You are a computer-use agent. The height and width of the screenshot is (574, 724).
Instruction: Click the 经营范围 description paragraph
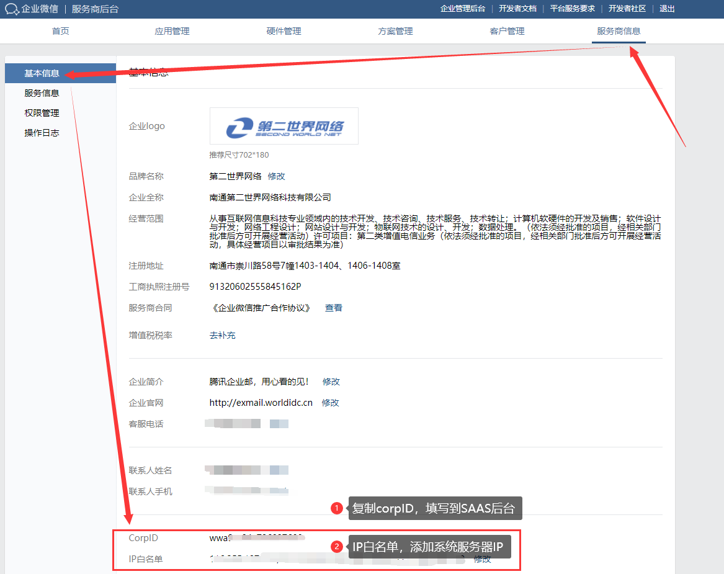[x=435, y=231]
